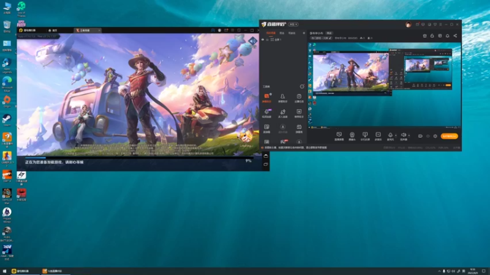Add a webcam source from the bottom toolbar
The height and width of the screenshot is (275, 490).
pyautogui.click(x=352, y=136)
